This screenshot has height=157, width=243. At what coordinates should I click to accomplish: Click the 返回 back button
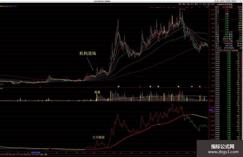(x=213, y=4)
